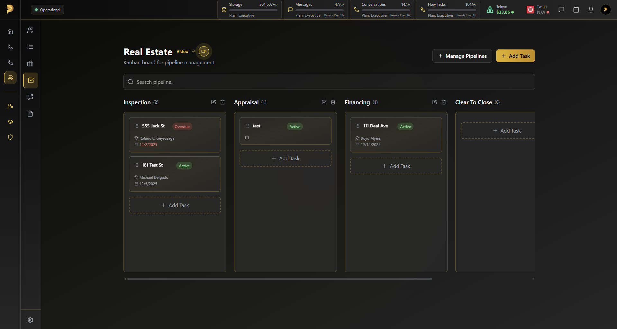Open the user profile avatar

(x=606, y=10)
